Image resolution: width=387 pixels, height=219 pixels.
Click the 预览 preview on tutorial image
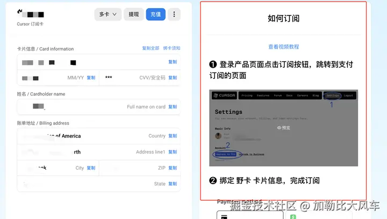pos(284,128)
